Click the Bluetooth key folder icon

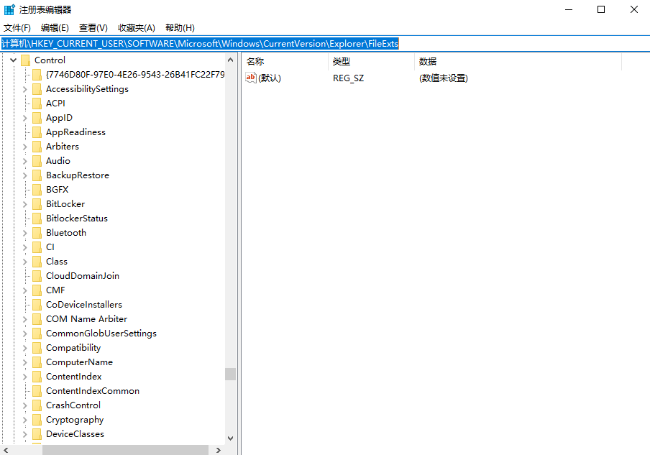pos(37,232)
